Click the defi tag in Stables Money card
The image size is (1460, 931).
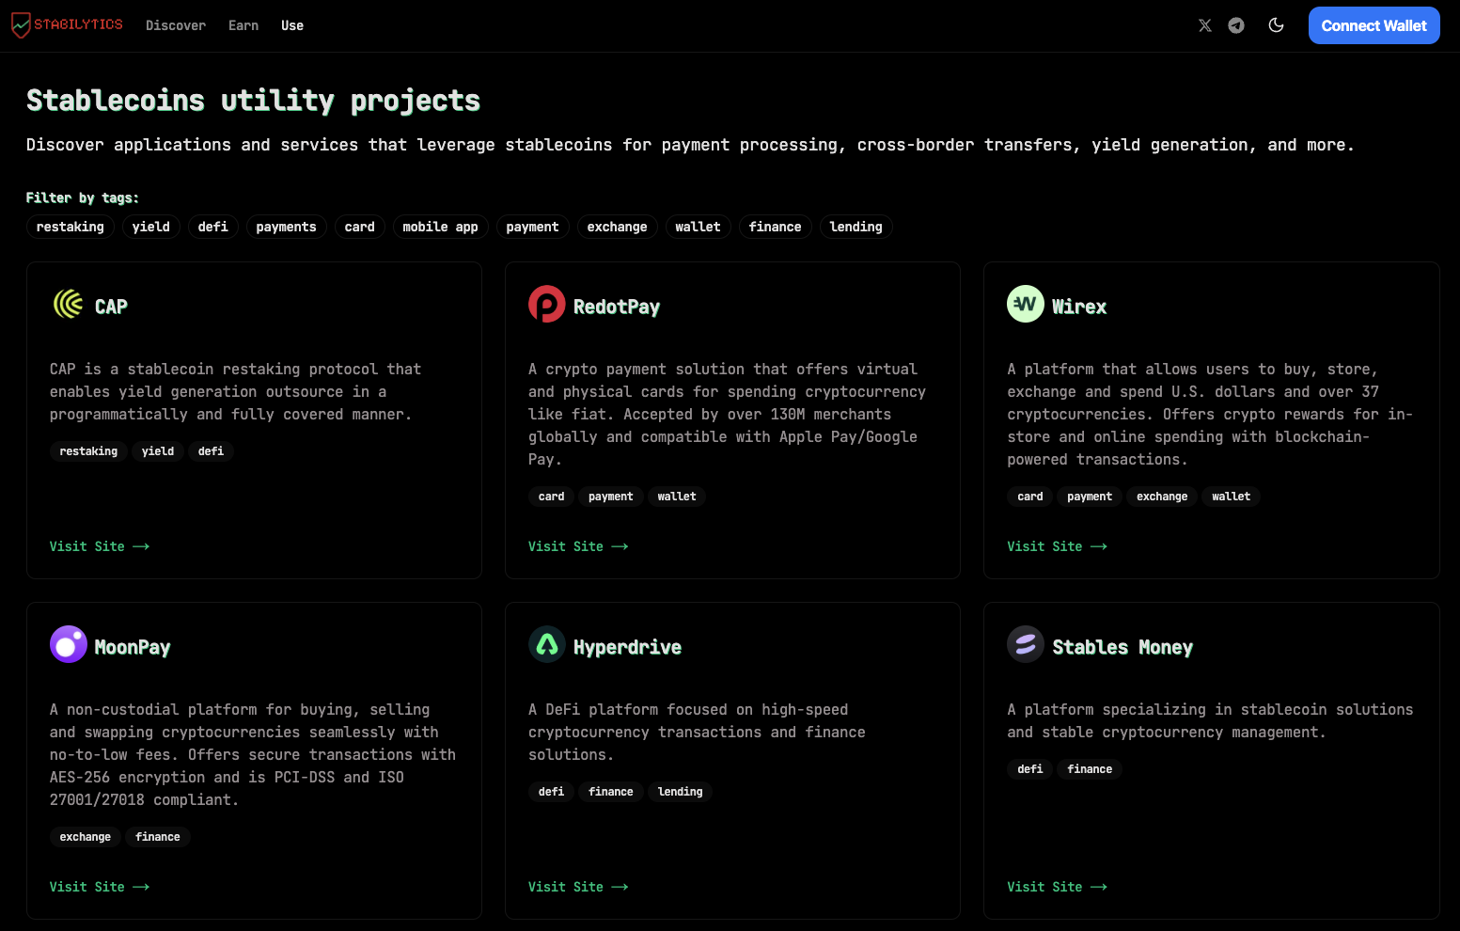(1030, 769)
